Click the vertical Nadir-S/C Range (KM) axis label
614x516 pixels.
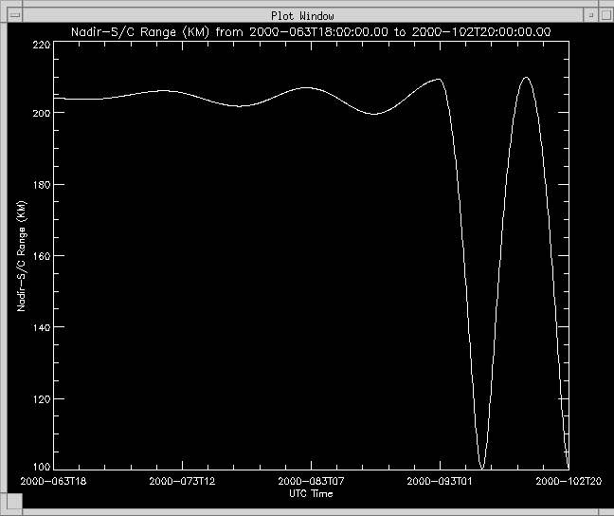click(20, 256)
